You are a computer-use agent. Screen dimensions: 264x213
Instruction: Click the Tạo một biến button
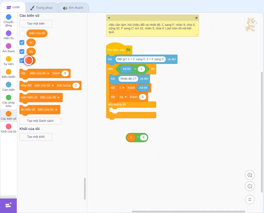tap(36, 24)
